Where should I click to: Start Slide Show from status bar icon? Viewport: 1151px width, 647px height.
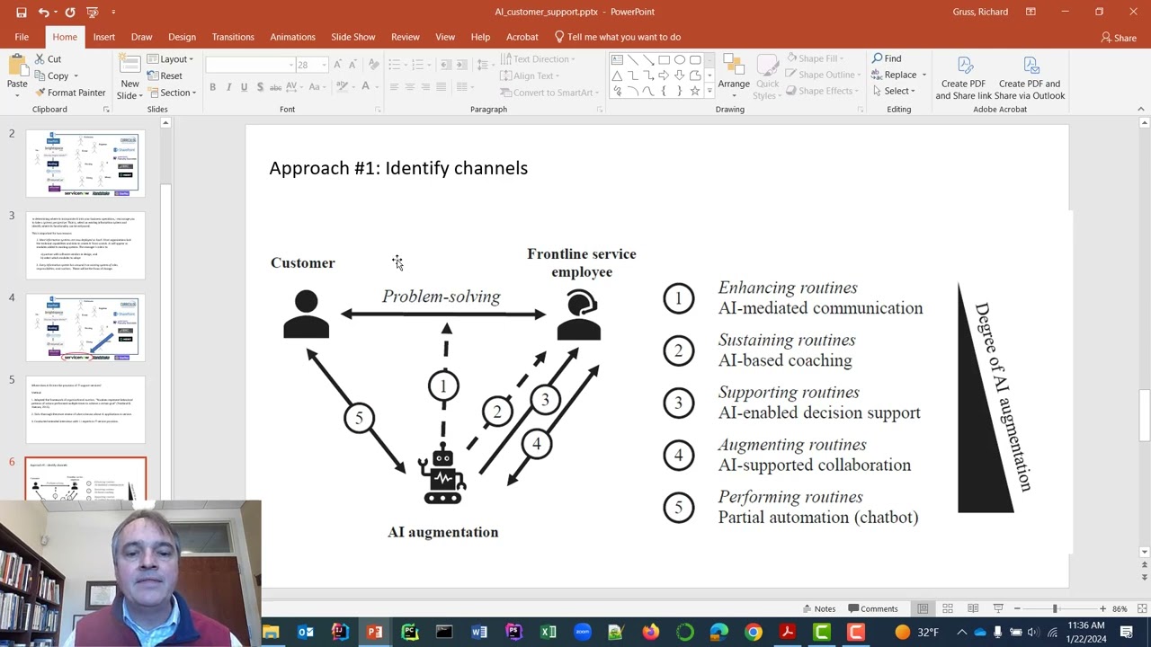[997, 608]
